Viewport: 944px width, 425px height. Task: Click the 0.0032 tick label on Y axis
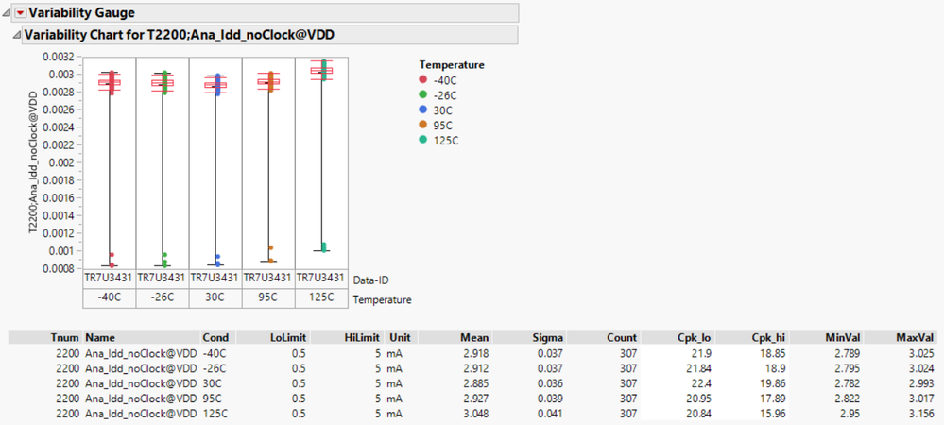tap(58, 57)
